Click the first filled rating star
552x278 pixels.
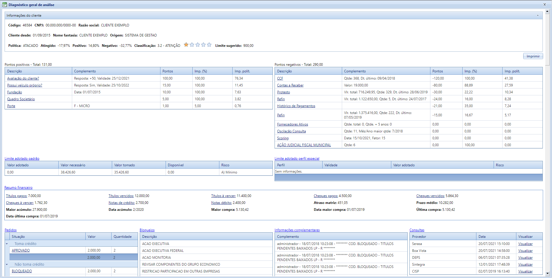186,45
